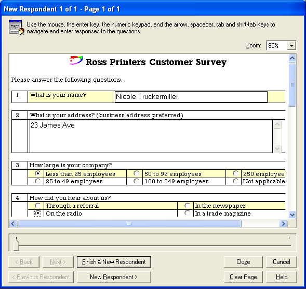Select '25 to 49 employees' option

coord(37,181)
